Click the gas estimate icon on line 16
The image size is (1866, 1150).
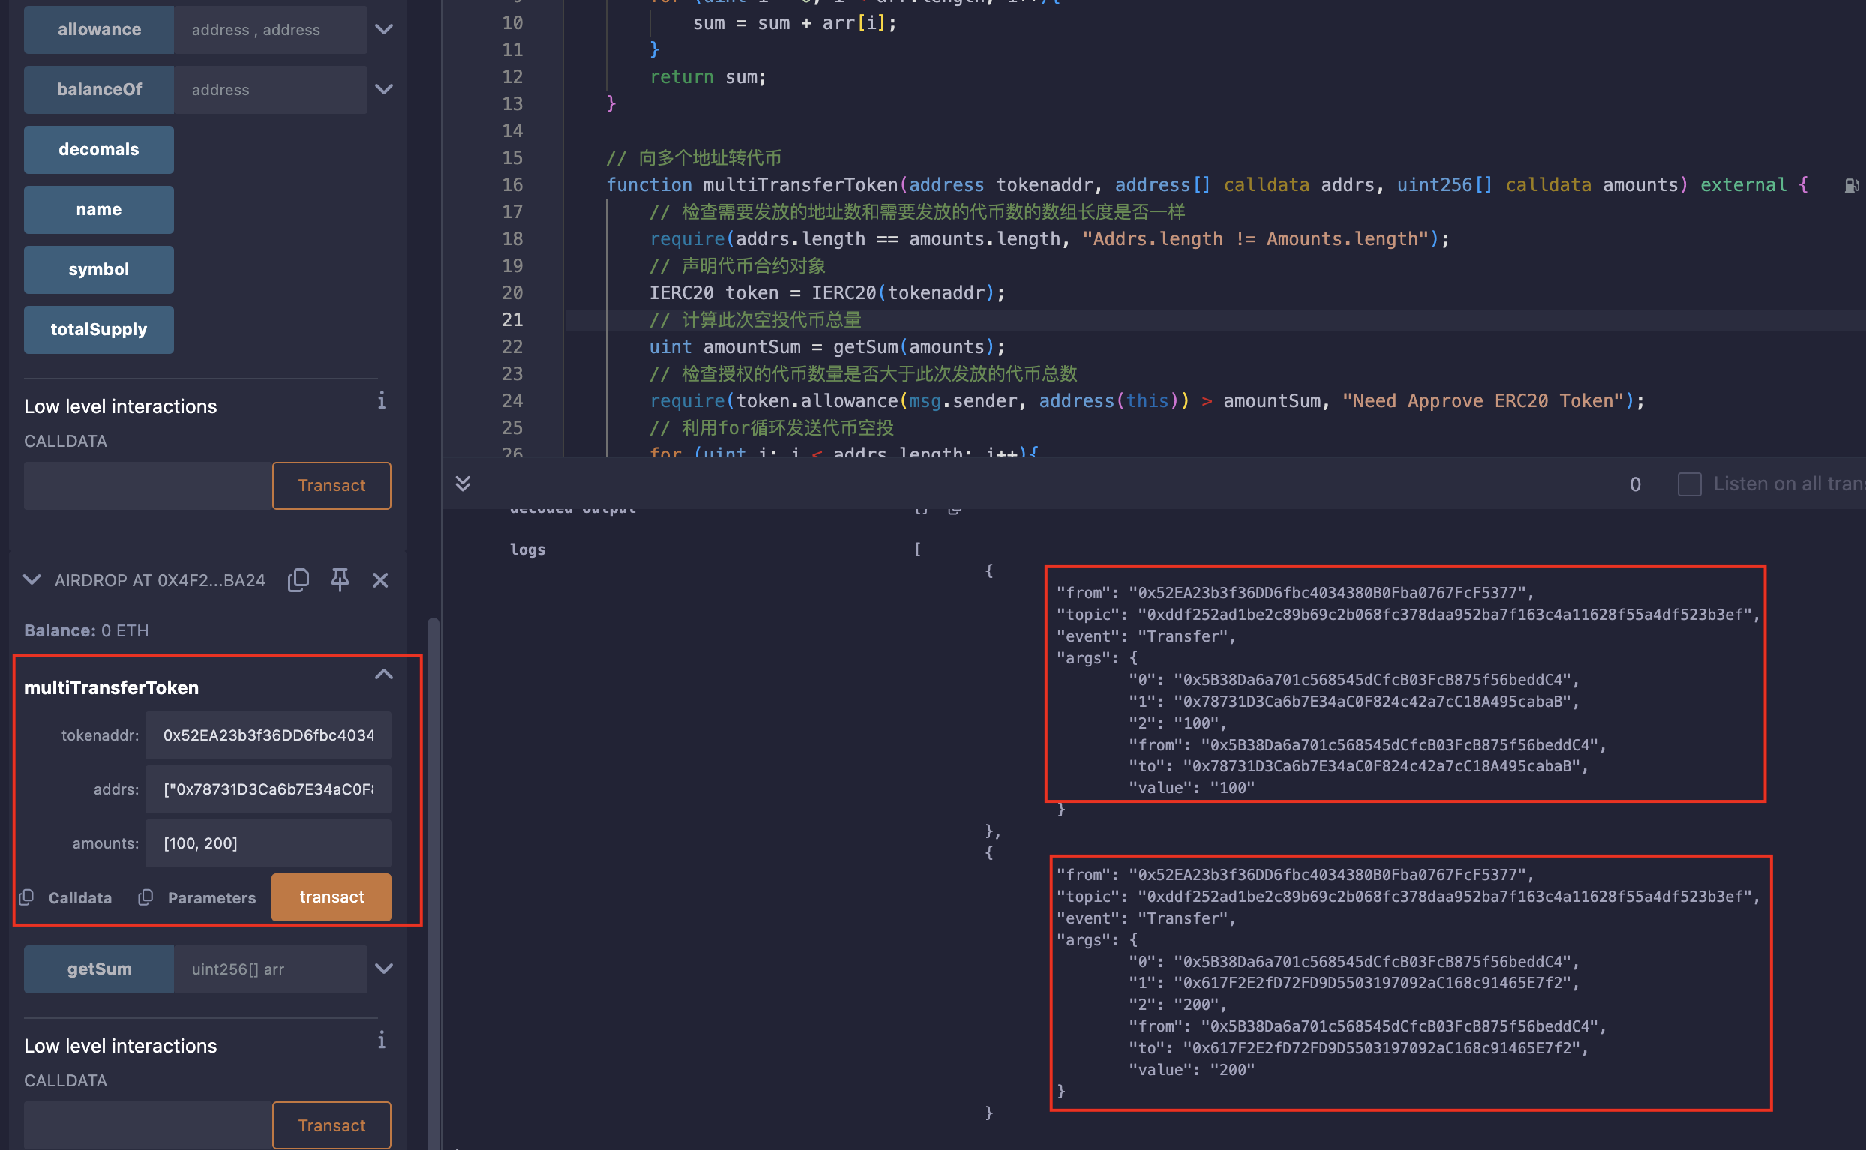[1852, 186]
